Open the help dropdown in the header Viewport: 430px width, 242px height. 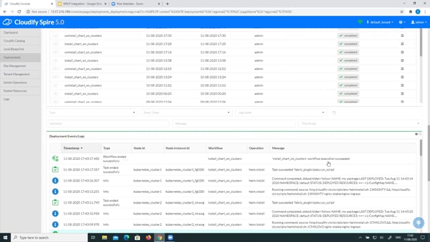402,22
